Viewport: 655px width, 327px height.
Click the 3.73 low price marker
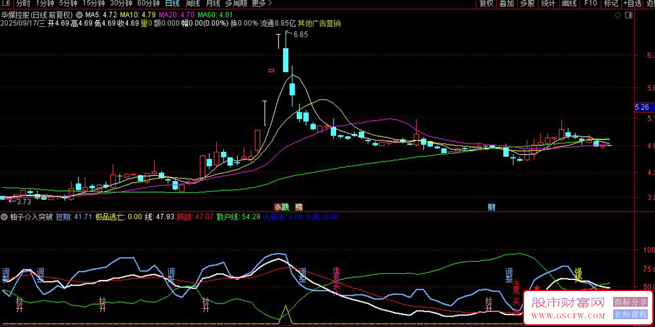pyautogui.click(x=24, y=202)
